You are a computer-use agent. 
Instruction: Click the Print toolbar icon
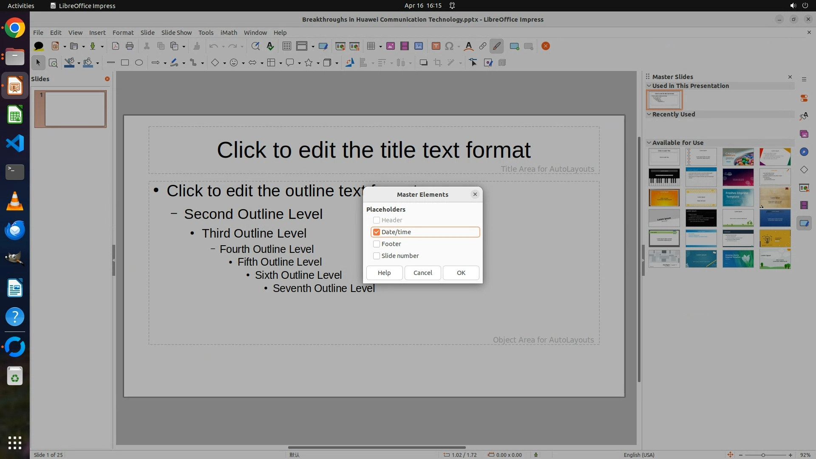[130, 46]
